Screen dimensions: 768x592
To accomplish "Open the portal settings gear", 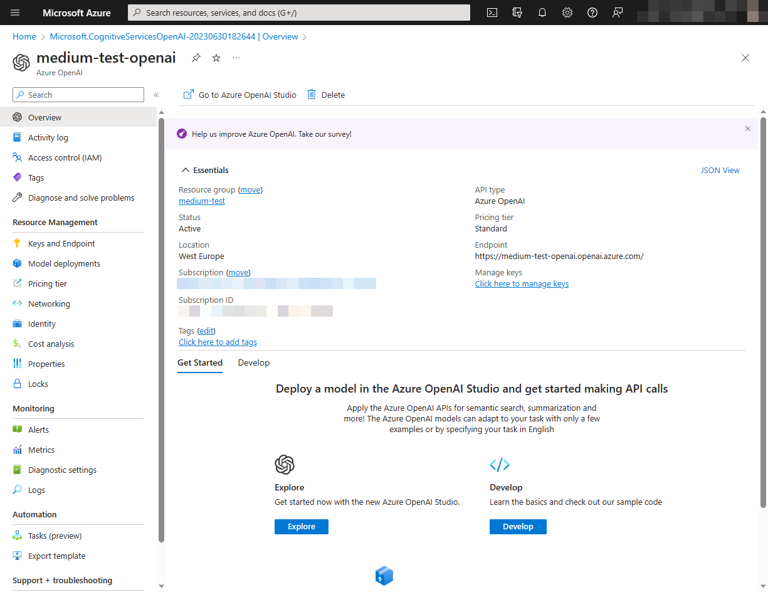I will 567,13.
